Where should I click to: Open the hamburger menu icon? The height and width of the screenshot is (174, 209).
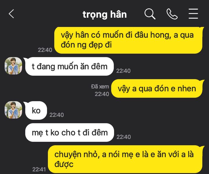click(x=193, y=14)
